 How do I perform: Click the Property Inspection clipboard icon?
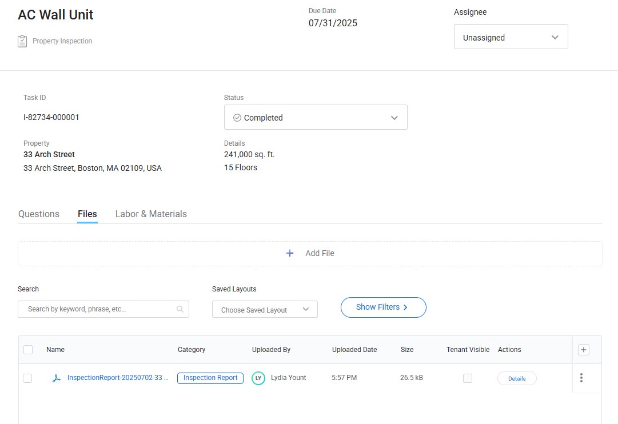[22, 41]
